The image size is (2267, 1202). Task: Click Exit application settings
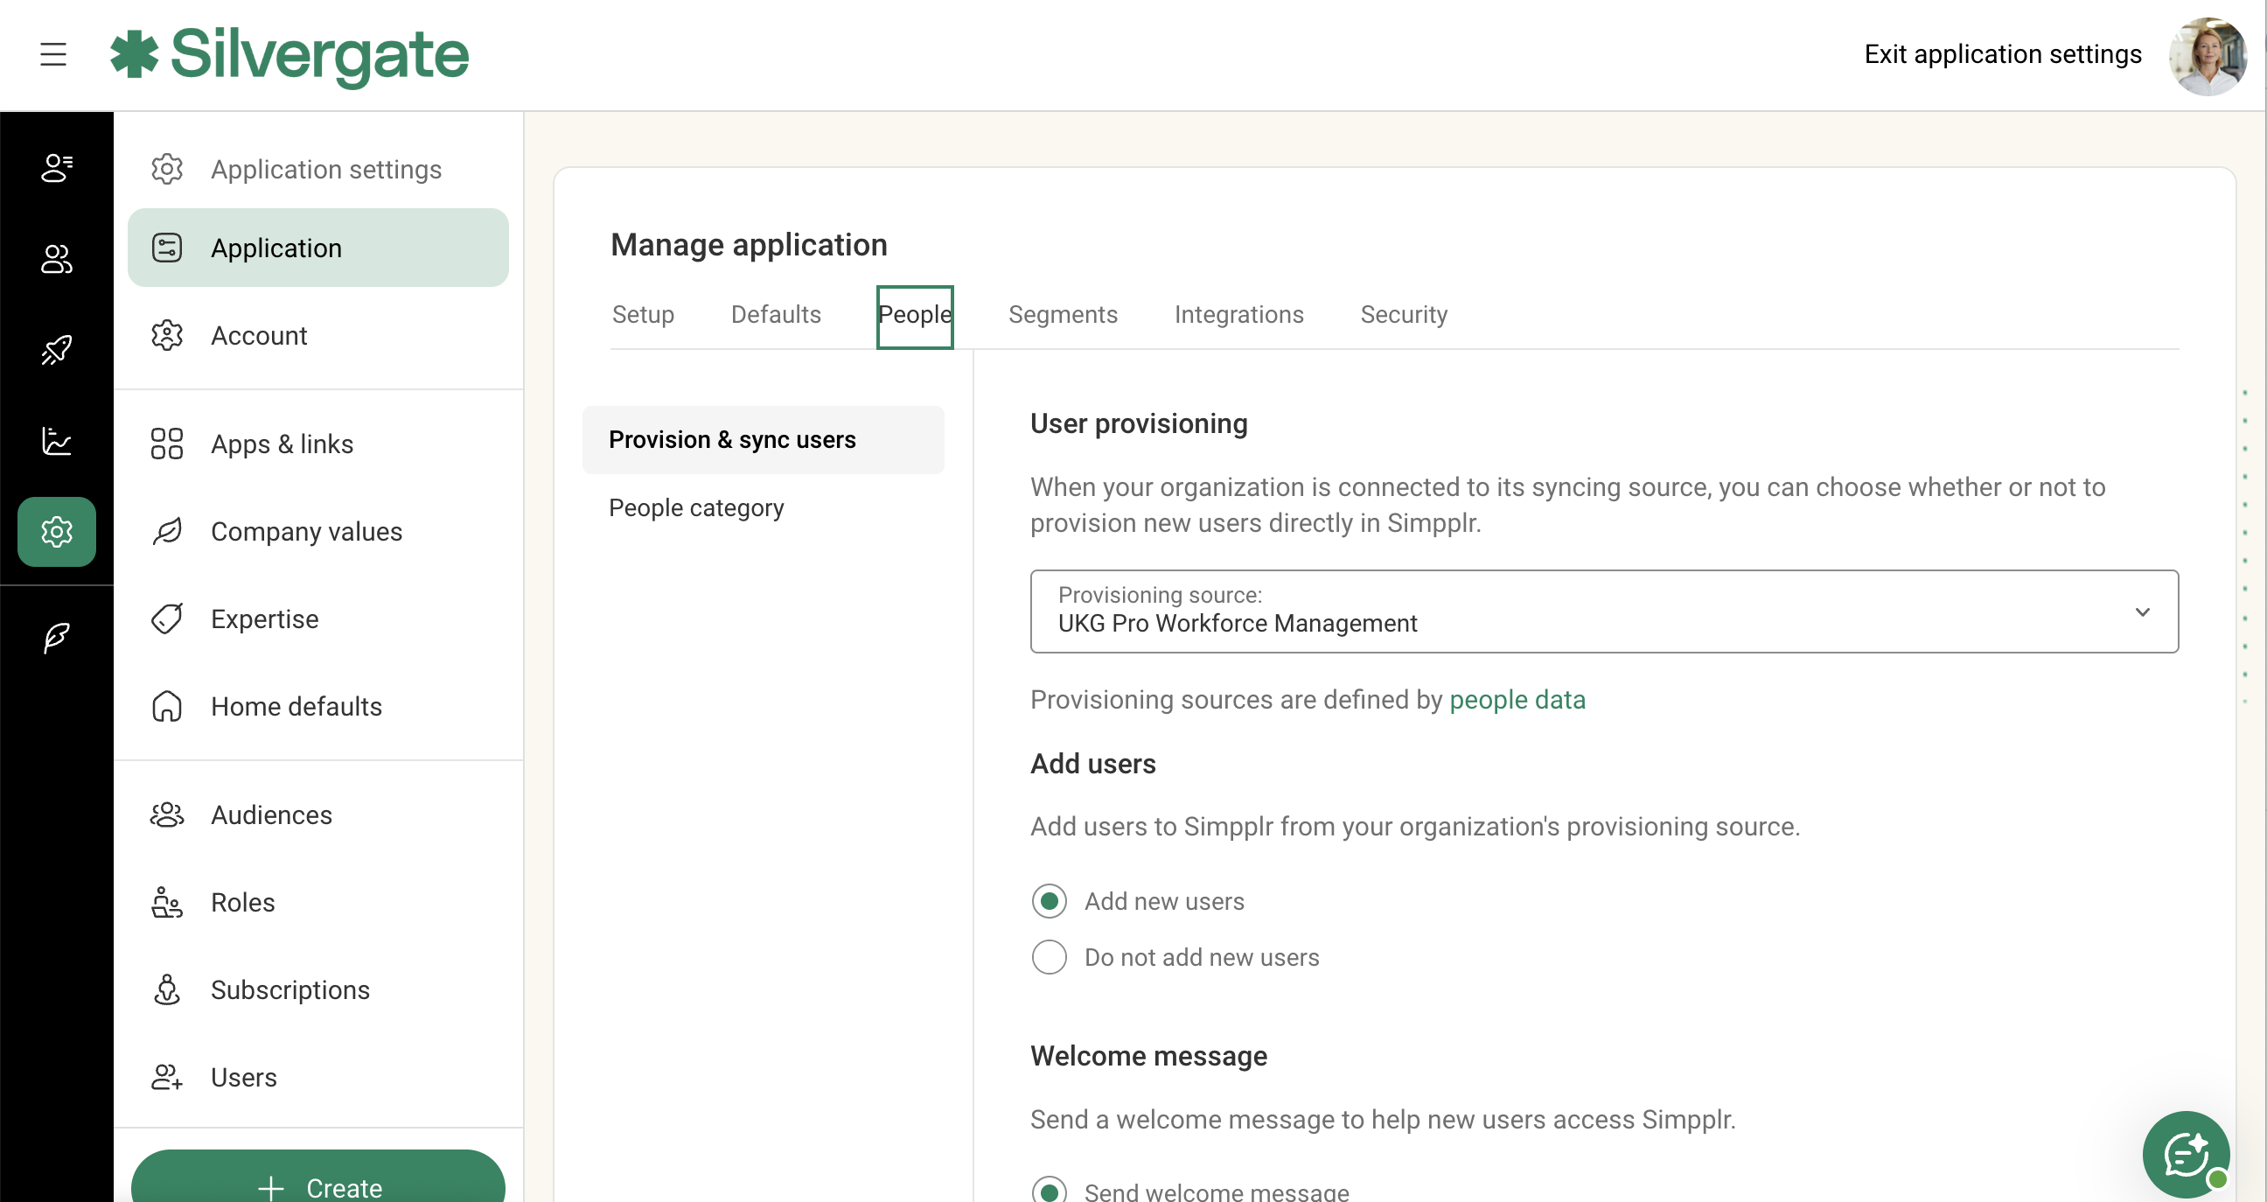pos(2002,54)
